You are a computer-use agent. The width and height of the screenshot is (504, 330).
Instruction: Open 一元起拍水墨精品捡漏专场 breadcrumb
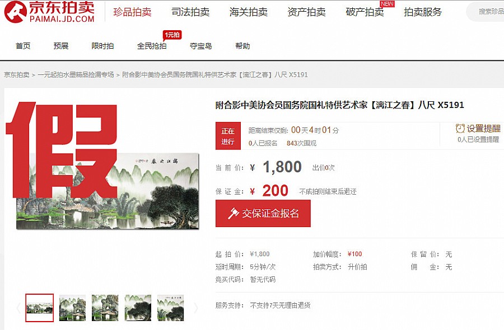(x=76, y=75)
